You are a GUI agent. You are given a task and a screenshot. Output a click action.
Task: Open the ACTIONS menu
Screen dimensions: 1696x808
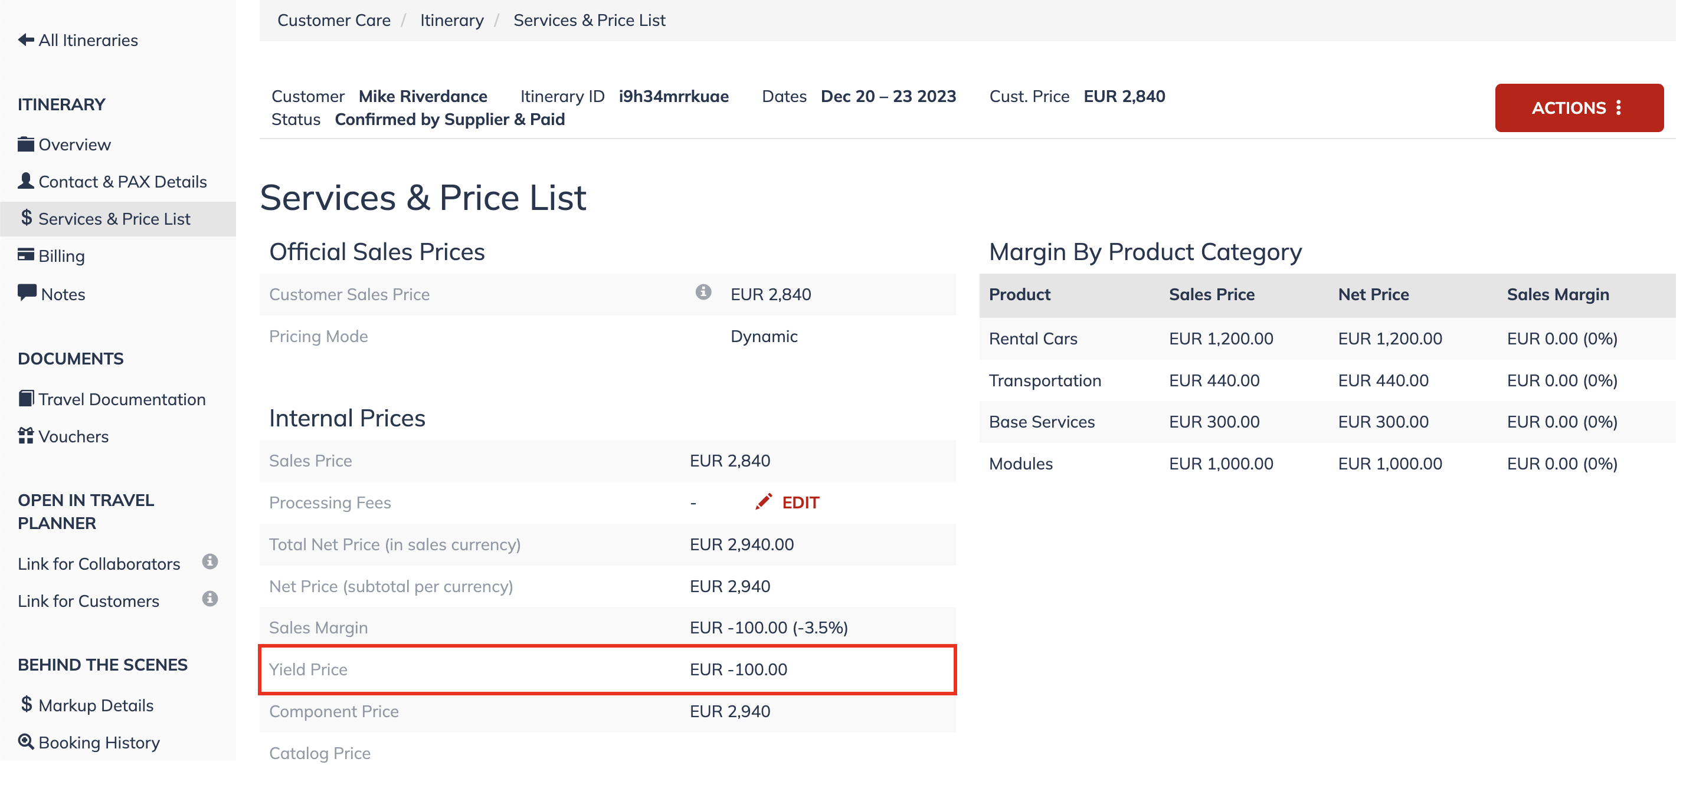(x=1579, y=108)
